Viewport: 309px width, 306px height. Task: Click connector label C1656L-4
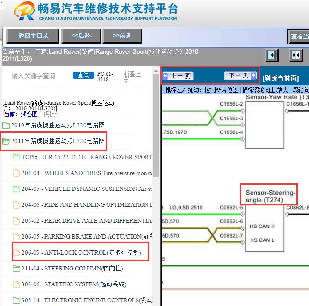pyautogui.click(x=231, y=132)
